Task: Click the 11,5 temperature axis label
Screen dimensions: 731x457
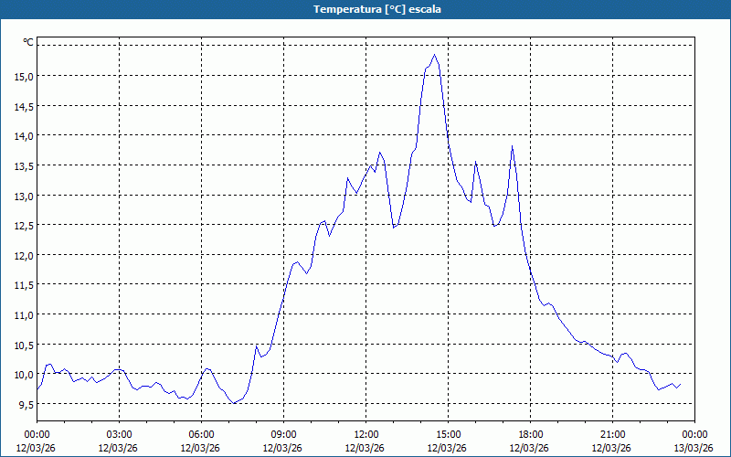Action: click(23, 284)
